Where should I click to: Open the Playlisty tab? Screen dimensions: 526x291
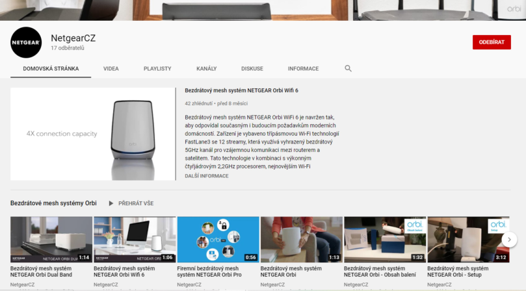pos(157,68)
